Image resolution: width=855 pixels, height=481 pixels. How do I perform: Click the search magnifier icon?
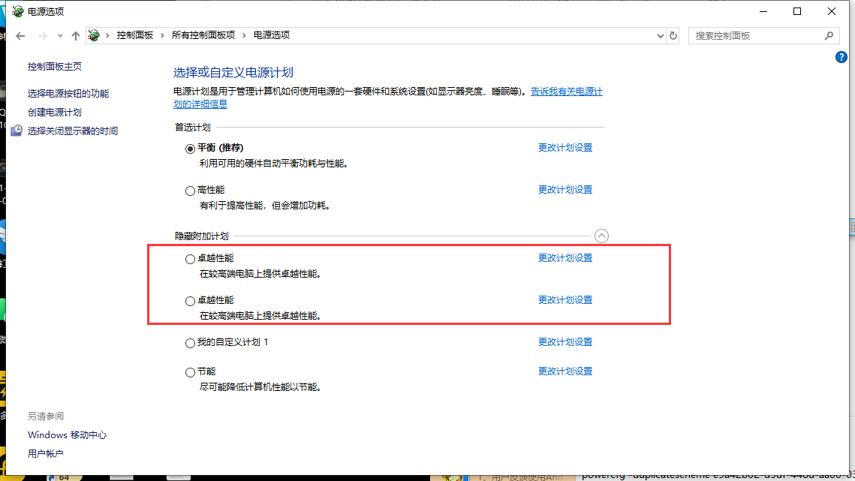[x=829, y=35]
